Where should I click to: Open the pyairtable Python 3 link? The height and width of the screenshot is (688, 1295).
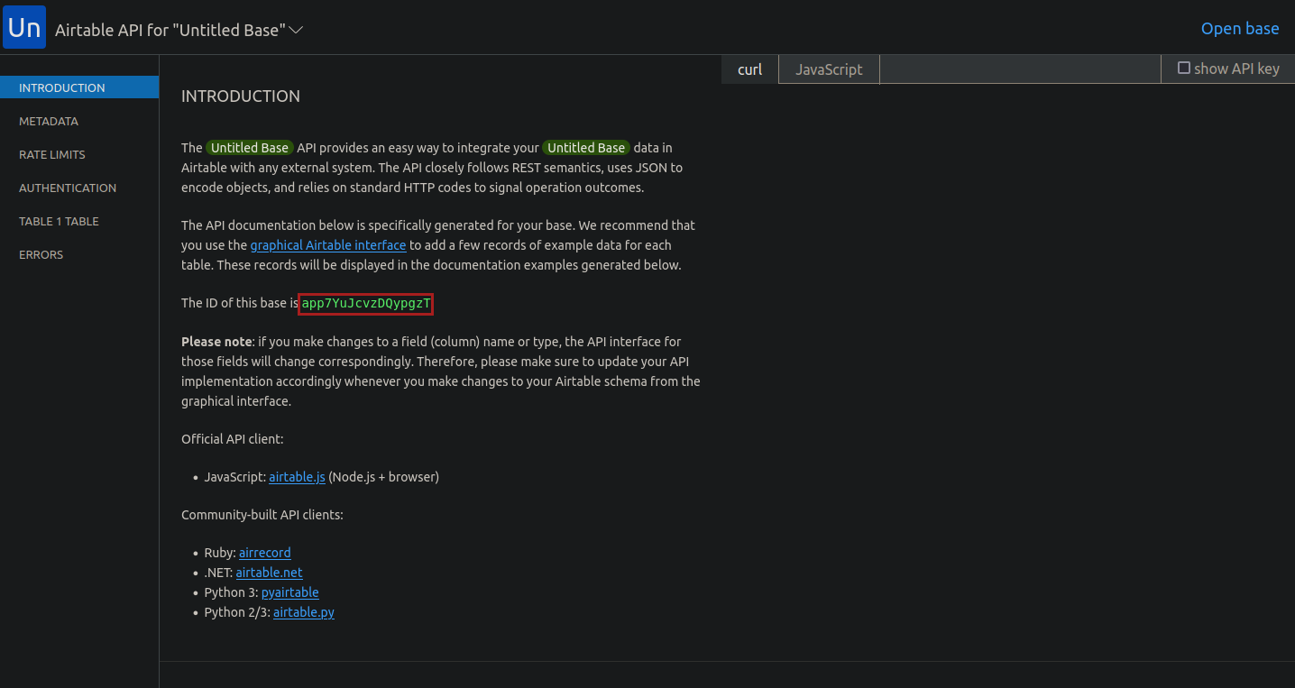(290, 592)
